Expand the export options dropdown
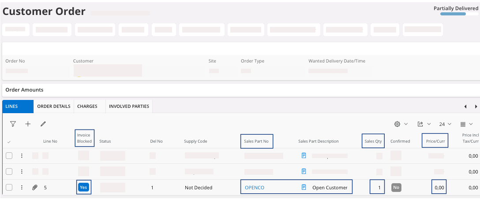Image resolution: width=480 pixels, height=199 pixels. [x=423, y=124]
